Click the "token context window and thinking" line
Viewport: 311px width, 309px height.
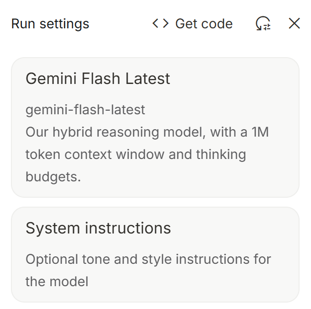click(135, 154)
